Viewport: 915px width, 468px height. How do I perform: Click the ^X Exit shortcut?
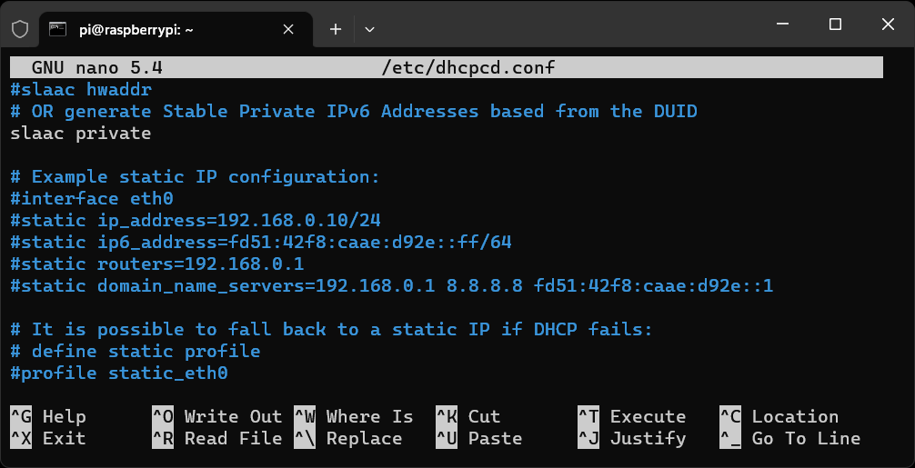click(48, 439)
